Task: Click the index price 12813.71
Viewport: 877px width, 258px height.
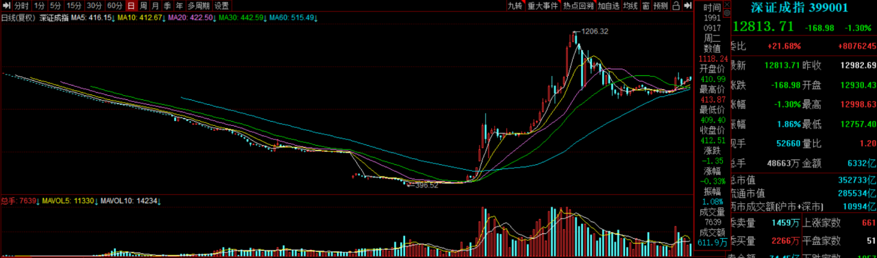Action: (763, 27)
